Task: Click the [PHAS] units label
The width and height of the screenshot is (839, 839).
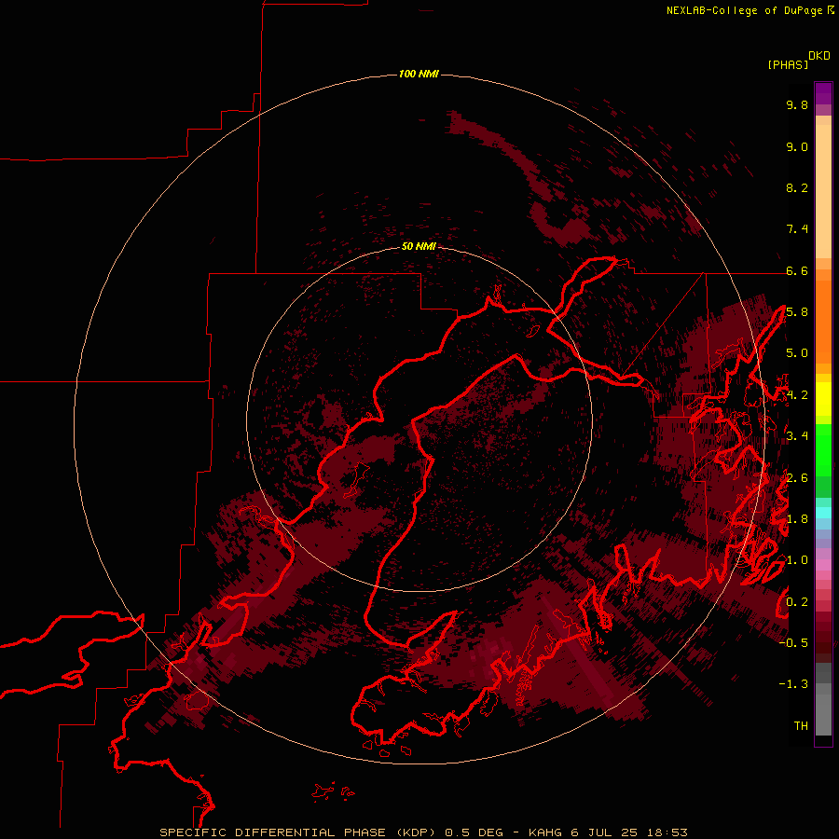Action: pos(788,65)
